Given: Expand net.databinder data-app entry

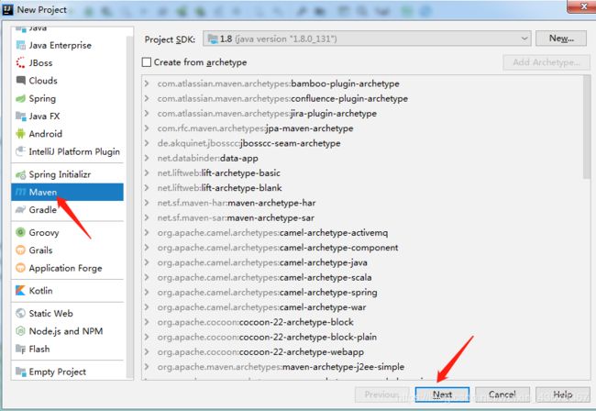Looking at the screenshot, I should pos(147,158).
